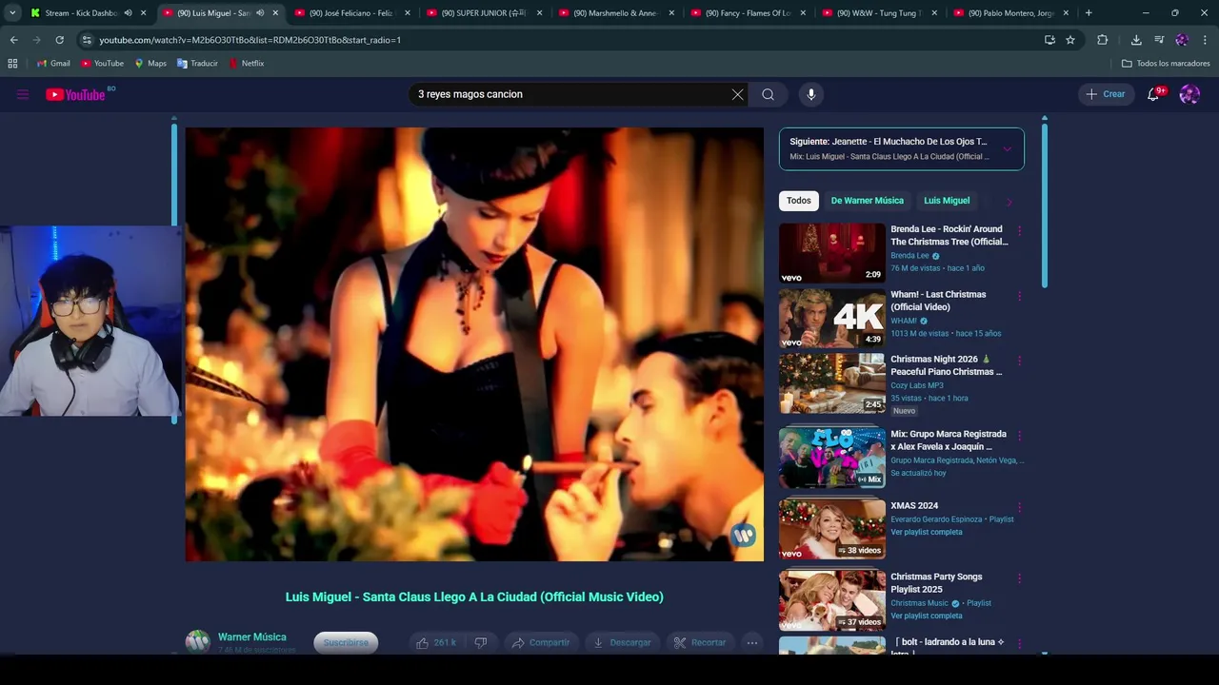Open the YouTube guide hamburger menu

pyautogui.click(x=23, y=94)
